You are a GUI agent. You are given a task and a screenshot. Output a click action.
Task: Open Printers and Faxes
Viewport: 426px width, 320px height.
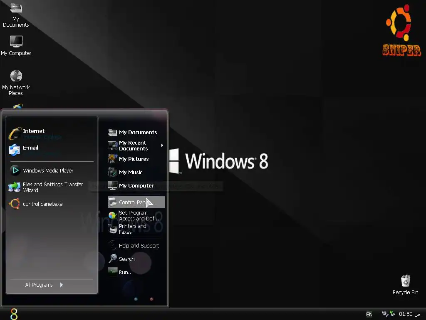[x=128, y=229]
